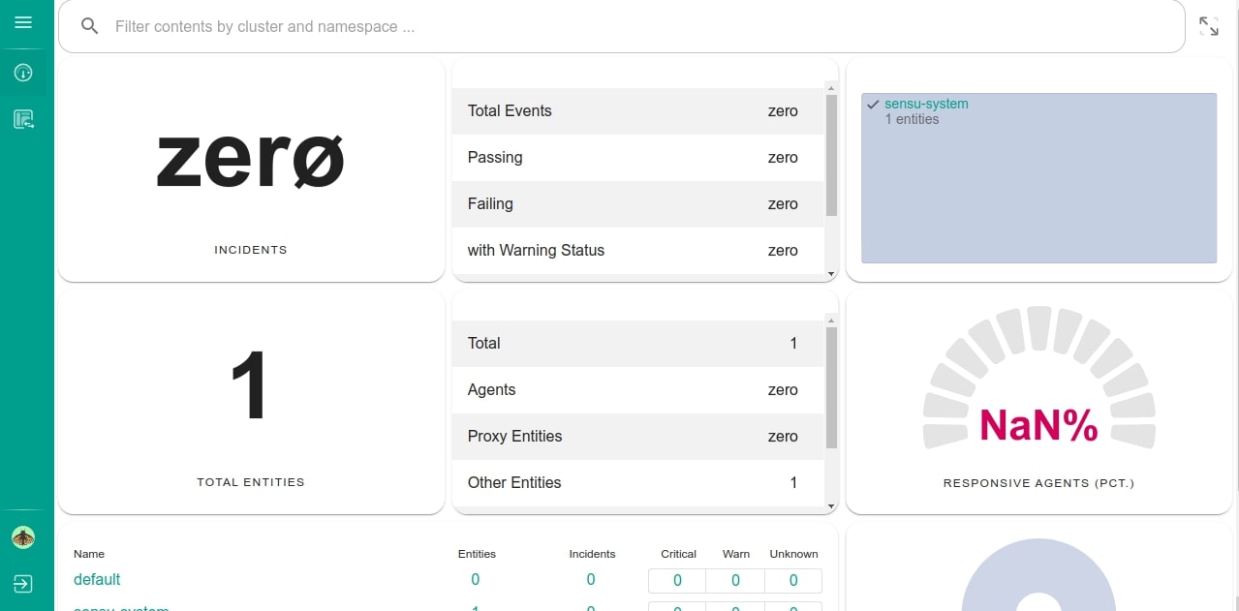The width and height of the screenshot is (1239, 611).
Task: Click the Other Entities row
Action: [x=638, y=483]
